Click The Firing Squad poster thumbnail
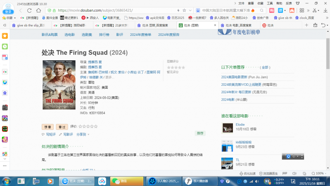The image size is (330, 186). pos(59,85)
